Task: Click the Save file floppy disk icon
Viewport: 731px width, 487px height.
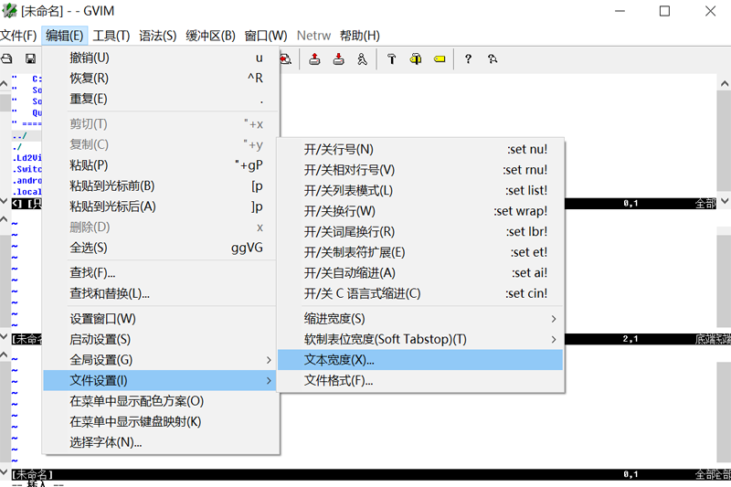Action: (30, 58)
